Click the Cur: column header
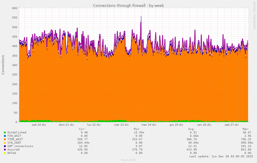The width and height of the screenshot is (257, 163). [83, 129]
